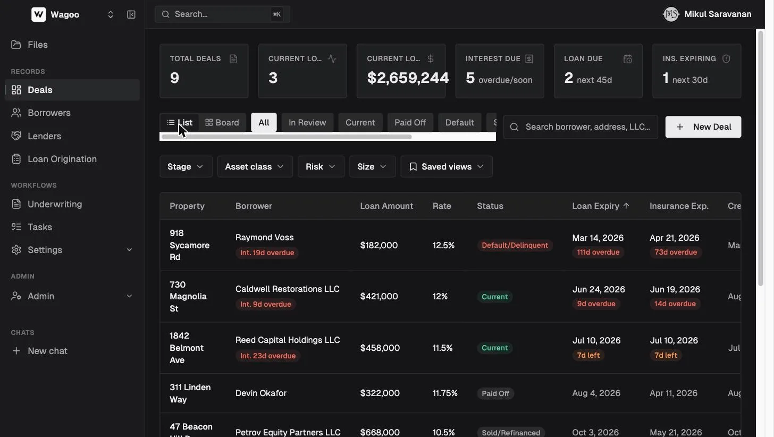774x437 pixels.
Task: Click the top Search… field
Action: pyautogui.click(x=222, y=14)
